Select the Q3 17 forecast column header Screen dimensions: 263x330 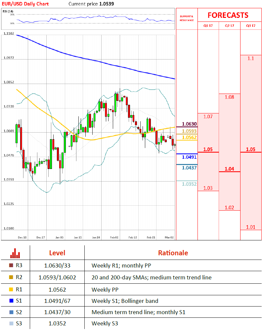251,26
